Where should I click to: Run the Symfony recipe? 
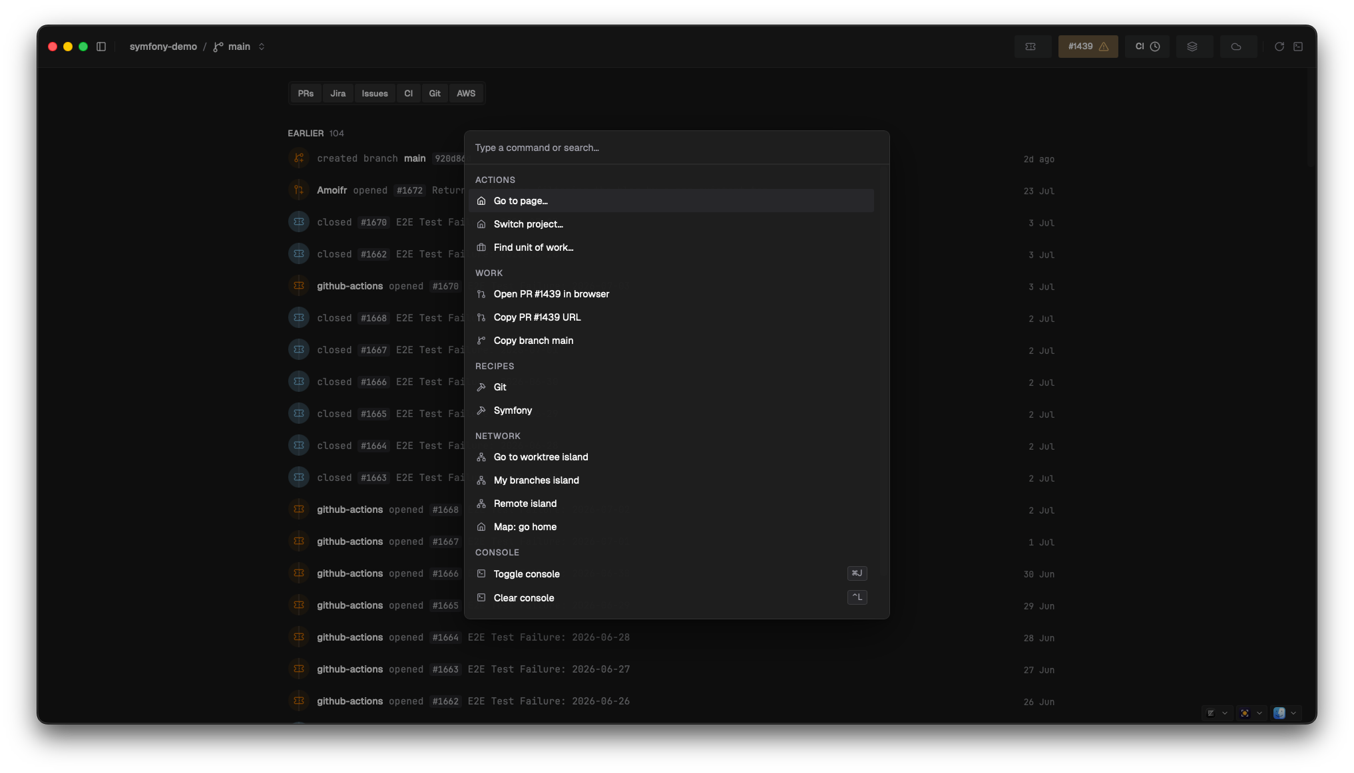(671, 410)
